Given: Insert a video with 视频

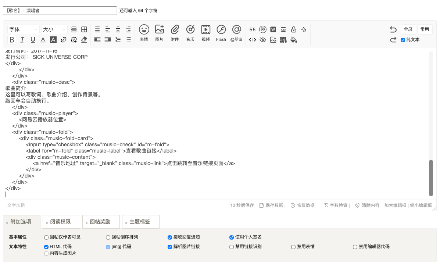Looking at the screenshot, I should (206, 33).
